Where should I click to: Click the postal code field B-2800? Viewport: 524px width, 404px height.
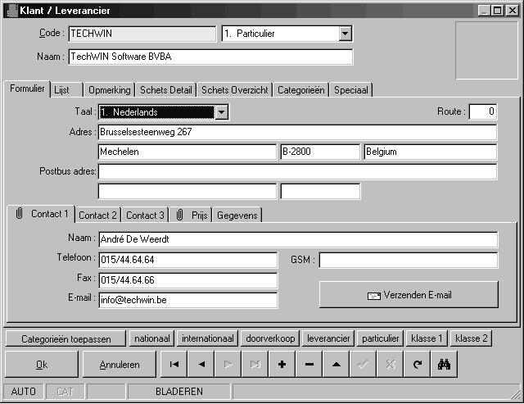[x=320, y=152]
